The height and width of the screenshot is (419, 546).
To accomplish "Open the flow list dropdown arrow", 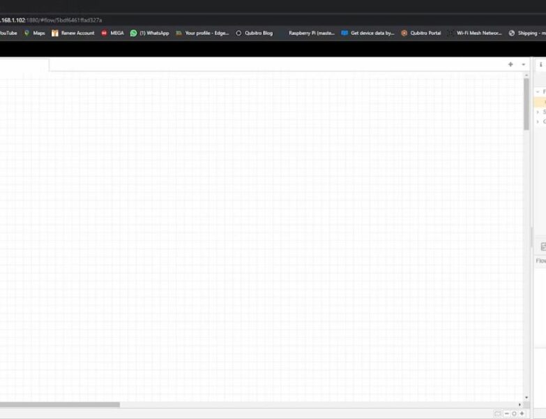I will click(524, 64).
